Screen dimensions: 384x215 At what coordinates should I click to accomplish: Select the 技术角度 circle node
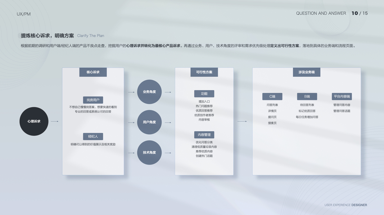(x=149, y=153)
